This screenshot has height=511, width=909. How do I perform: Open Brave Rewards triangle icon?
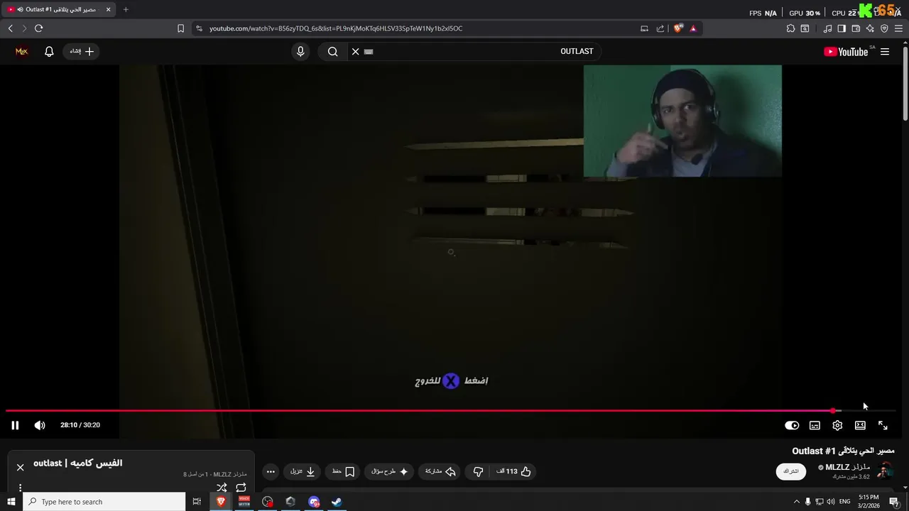point(693,28)
